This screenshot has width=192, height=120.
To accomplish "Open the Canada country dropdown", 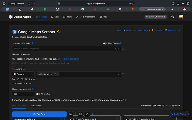I will coord(23,74).
